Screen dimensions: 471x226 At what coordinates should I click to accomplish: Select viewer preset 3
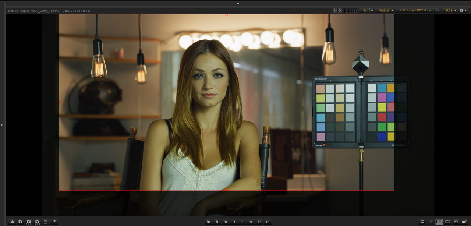pos(354,11)
